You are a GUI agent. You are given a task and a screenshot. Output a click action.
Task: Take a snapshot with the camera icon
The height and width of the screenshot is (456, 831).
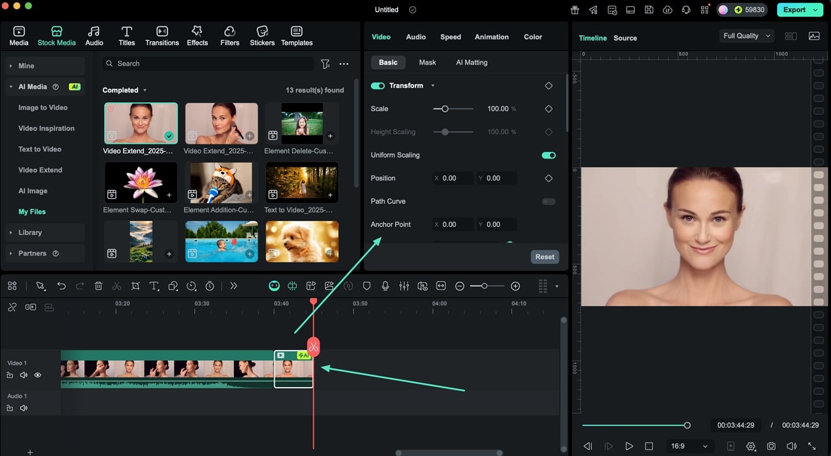point(772,446)
